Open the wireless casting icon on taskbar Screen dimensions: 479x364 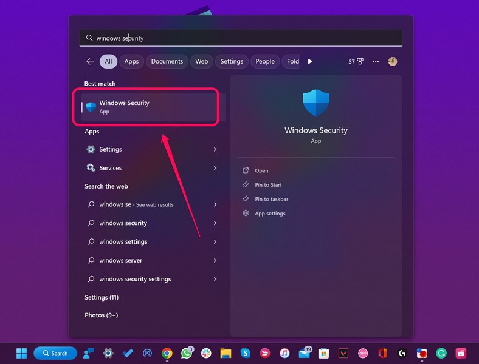click(147, 353)
